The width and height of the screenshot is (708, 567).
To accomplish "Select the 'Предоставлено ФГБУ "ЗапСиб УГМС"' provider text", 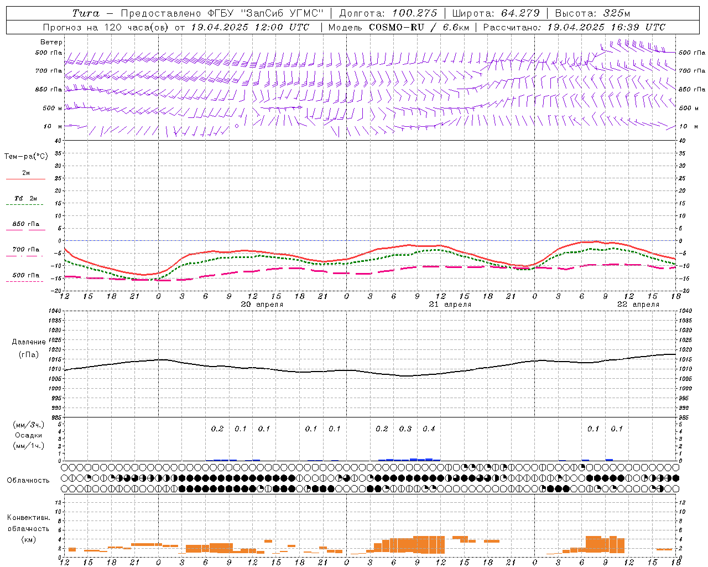I will pyautogui.click(x=221, y=13).
